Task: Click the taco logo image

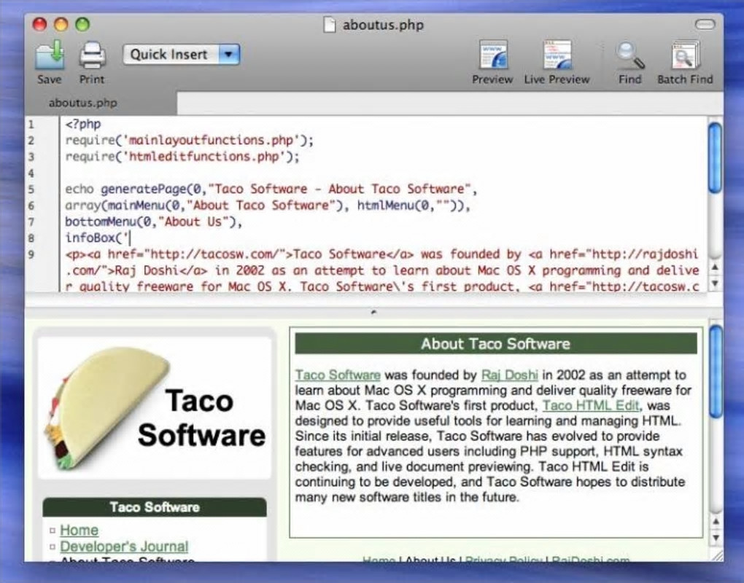Action: pyautogui.click(x=105, y=409)
